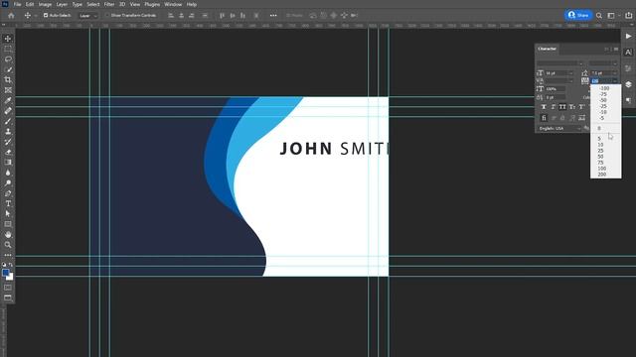Toggle All Caps in Character panel
The width and height of the screenshot is (636, 357).
562,107
